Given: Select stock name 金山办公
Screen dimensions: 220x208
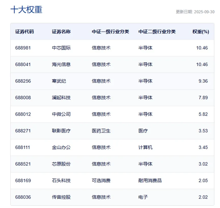Looking at the screenshot, I should [x=61, y=147].
